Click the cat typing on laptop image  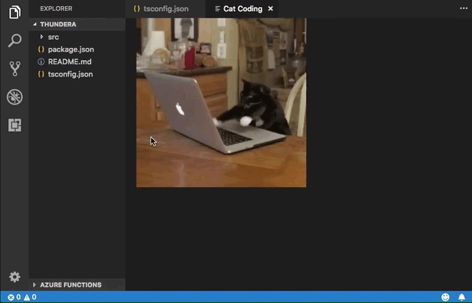[x=221, y=102]
